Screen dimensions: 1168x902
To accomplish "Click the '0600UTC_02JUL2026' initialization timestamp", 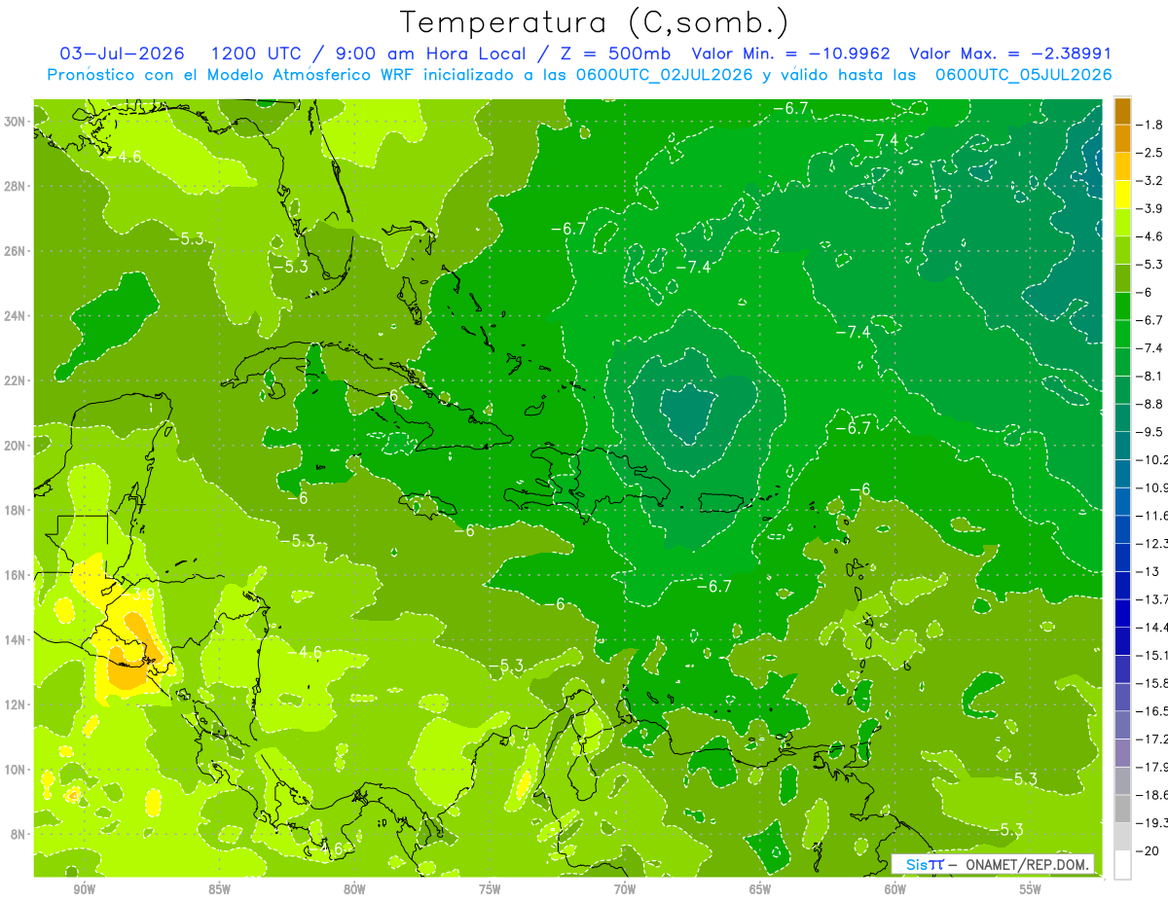I will (x=665, y=75).
